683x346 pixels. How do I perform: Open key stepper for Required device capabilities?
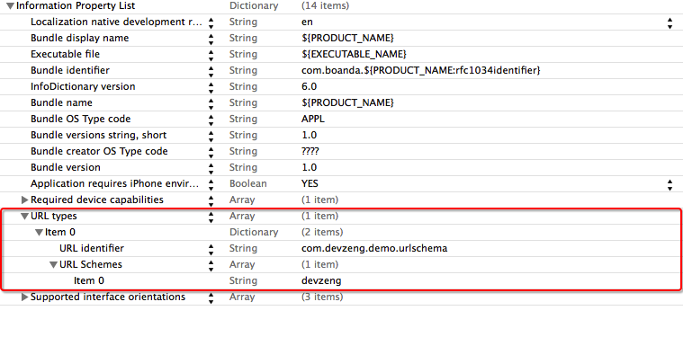click(211, 200)
